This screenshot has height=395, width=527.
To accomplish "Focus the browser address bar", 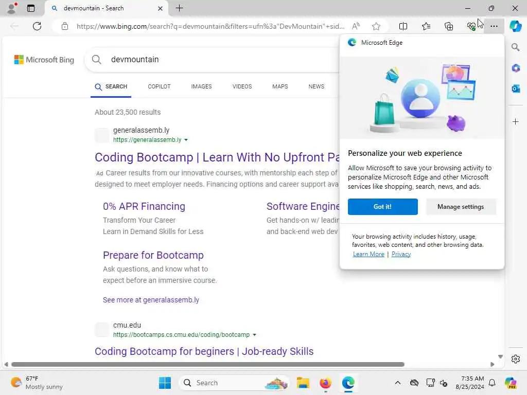I will click(210, 26).
